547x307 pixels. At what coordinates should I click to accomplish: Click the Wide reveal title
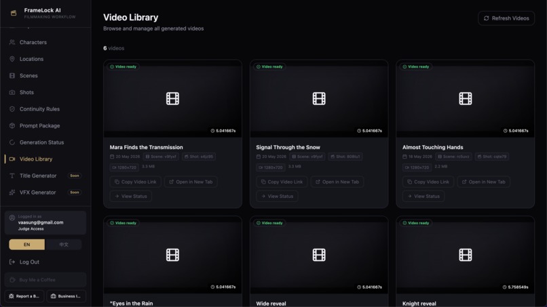coord(271,304)
